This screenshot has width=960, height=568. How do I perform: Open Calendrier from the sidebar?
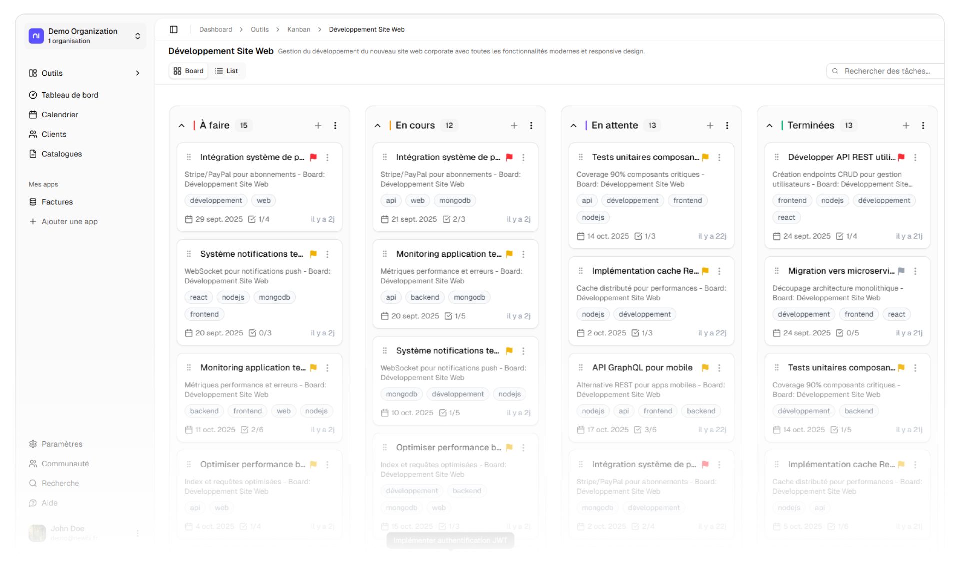point(60,115)
